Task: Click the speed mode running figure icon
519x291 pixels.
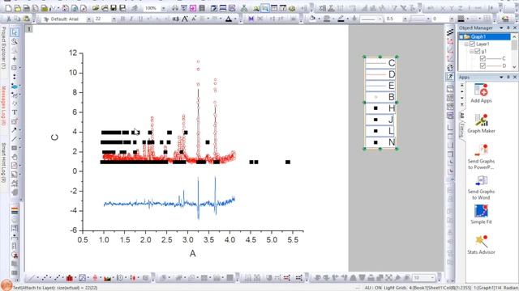Action: 450,77
